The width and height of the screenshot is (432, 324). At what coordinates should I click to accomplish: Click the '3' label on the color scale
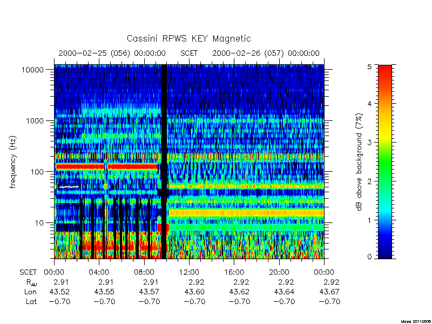click(x=369, y=143)
